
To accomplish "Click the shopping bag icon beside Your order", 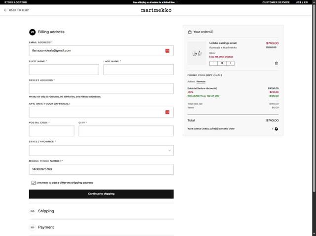I will 190,32.
